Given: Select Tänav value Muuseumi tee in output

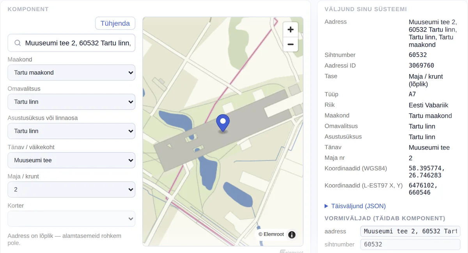Looking at the screenshot, I should tap(429, 148).
